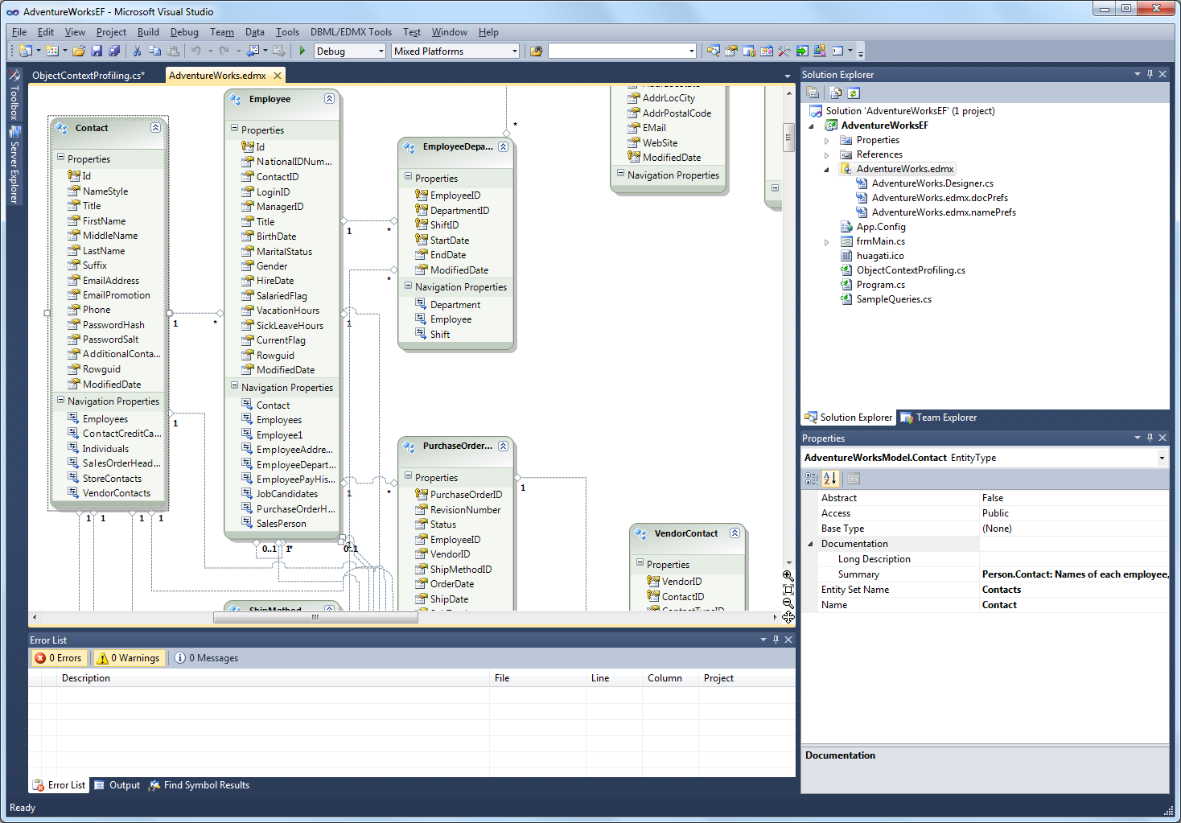The width and height of the screenshot is (1181, 823).
Task: Sort properties alphabetically in Properties panel
Action: pos(830,479)
